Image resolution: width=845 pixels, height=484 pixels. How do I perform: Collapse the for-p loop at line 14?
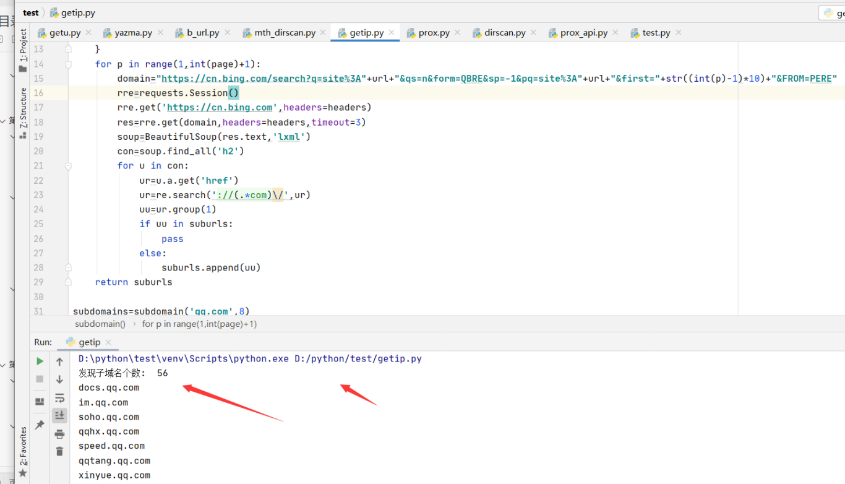click(x=68, y=64)
